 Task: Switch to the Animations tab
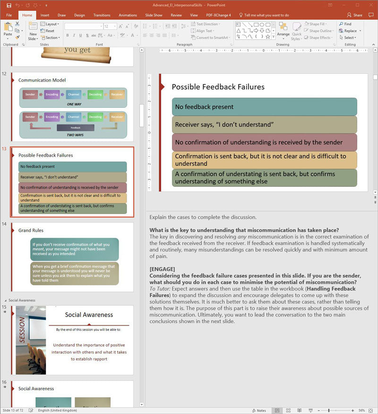tap(128, 15)
